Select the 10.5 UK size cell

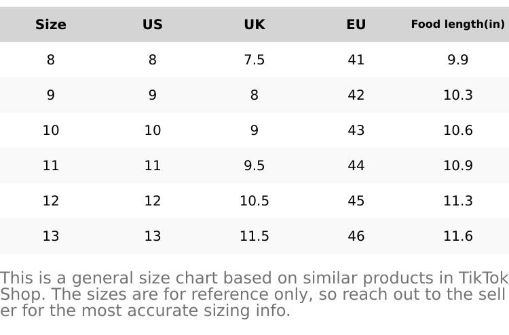point(254,201)
